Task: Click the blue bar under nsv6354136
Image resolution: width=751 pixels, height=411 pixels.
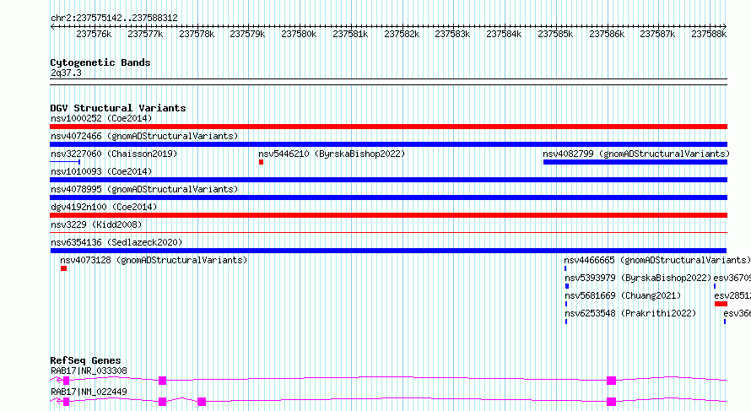Action: (x=388, y=251)
